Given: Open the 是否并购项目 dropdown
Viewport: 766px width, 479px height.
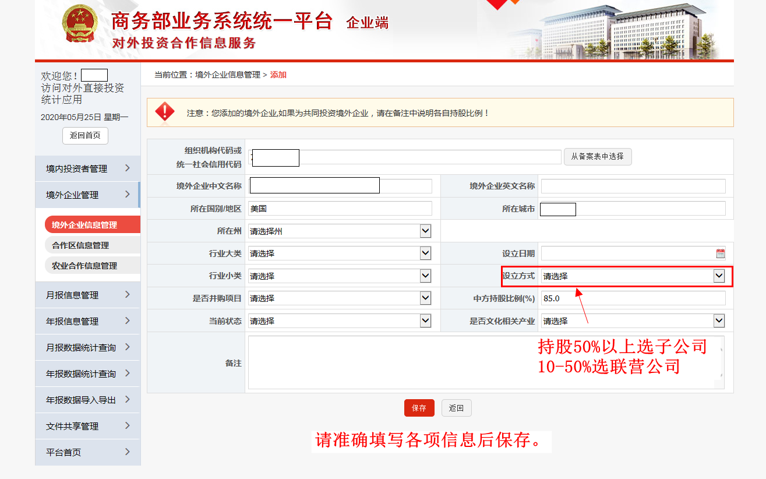Looking at the screenshot, I should point(340,298).
